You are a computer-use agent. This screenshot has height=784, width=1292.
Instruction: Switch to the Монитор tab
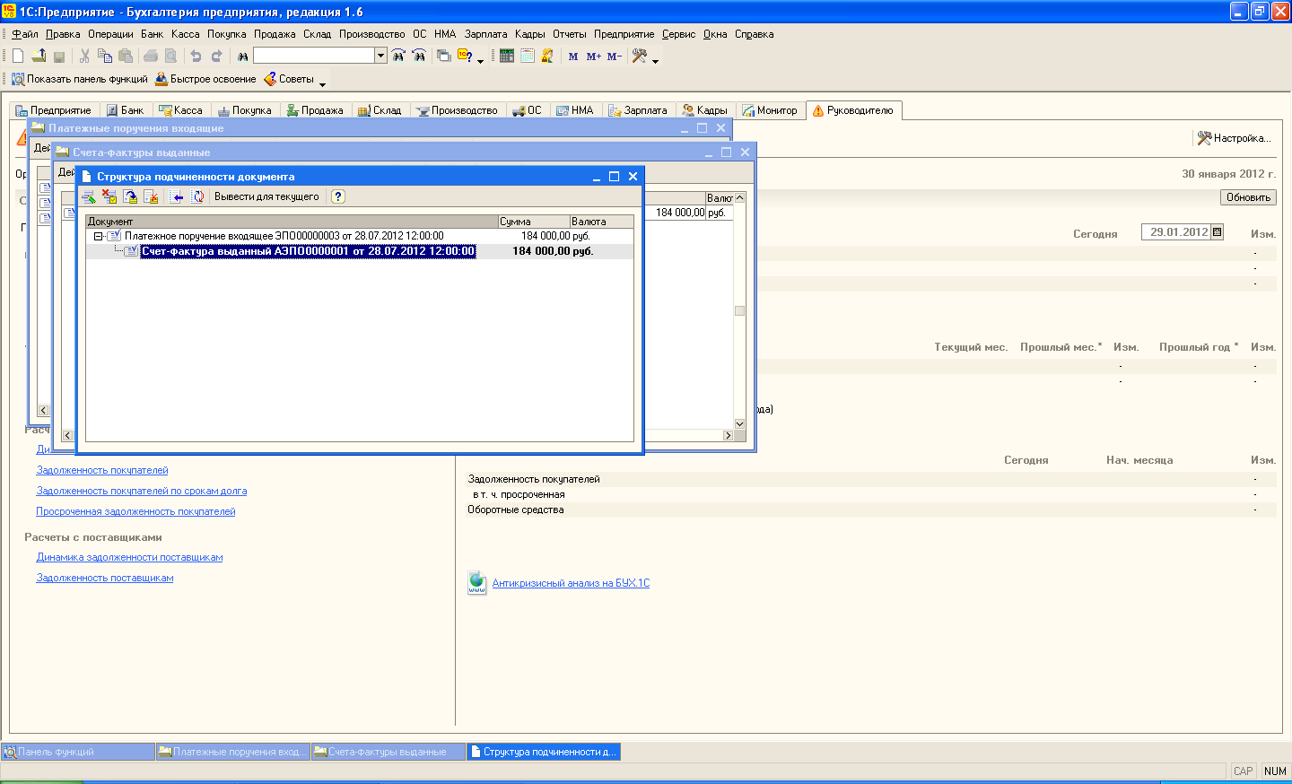[x=770, y=110]
